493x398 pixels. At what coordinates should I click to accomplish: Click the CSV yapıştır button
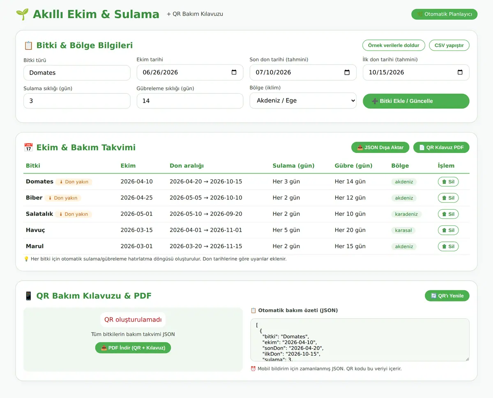[x=449, y=45]
